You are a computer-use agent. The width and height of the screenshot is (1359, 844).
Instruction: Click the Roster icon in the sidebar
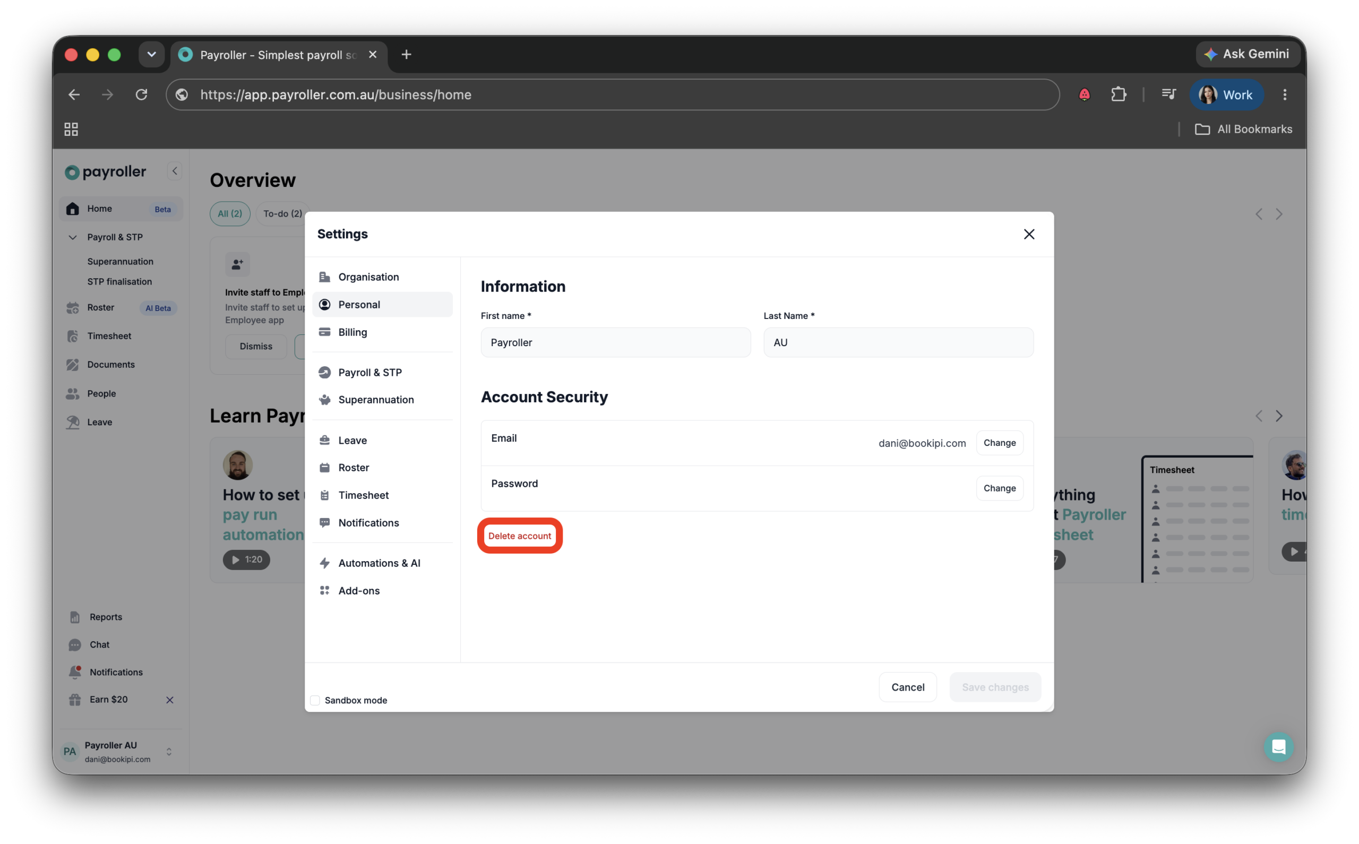[x=73, y=307]
